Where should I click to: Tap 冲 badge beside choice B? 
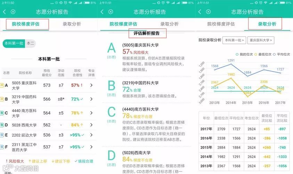click(2, 99)
